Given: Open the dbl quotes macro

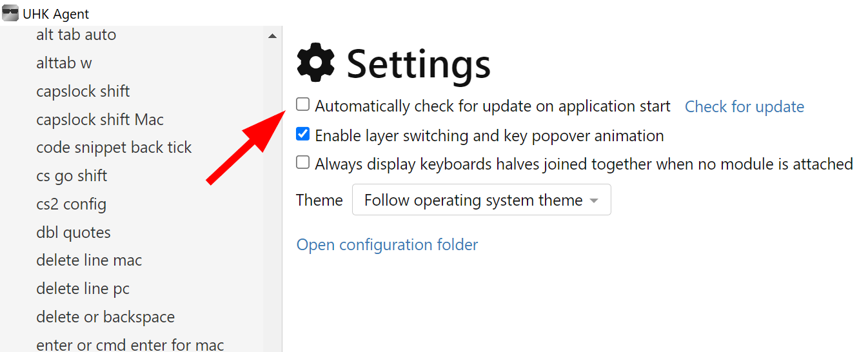Looking at the screenshot, I should click(74, 233).
